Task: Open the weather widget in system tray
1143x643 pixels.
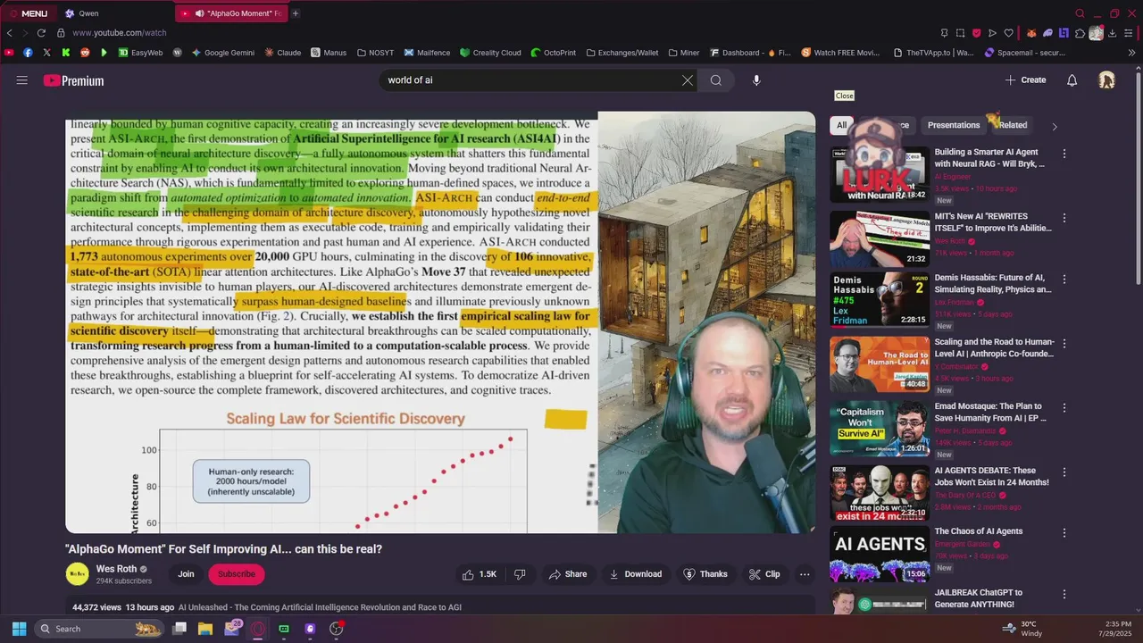Action: pyautogui.click(x=1022, y=629)
